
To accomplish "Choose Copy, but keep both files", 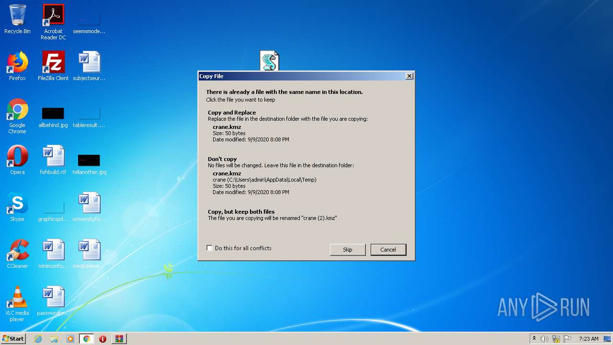I will [306, 215].
